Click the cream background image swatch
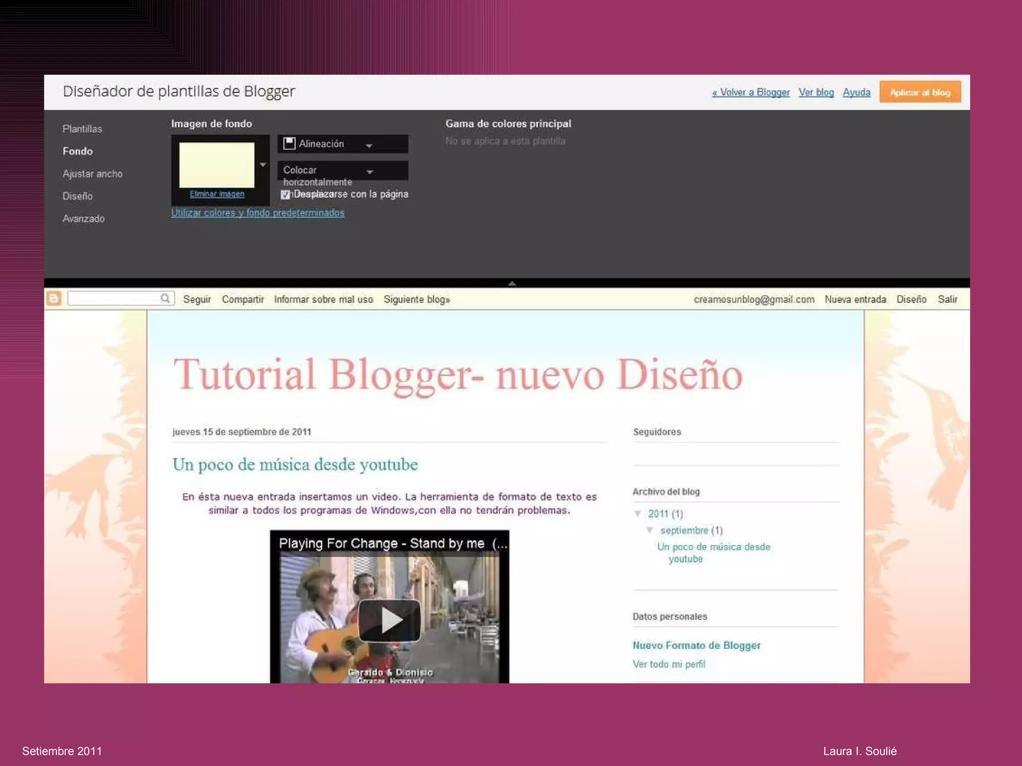Viewport: 1022px width, 766px height. pos(217,165)
